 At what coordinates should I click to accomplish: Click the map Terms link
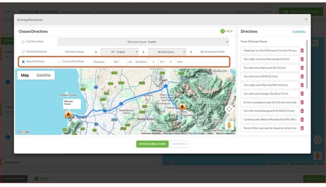210,133
